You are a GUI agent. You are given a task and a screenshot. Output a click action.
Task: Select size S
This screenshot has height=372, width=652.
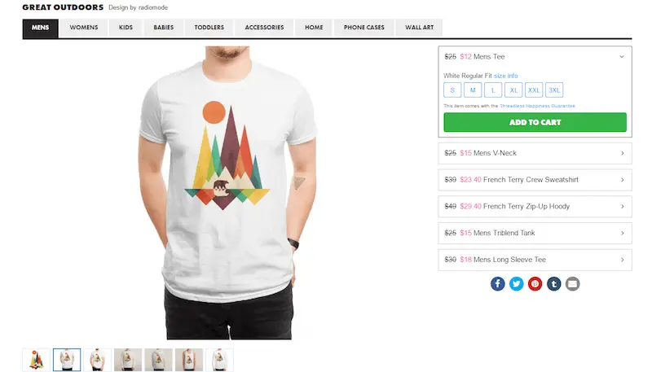[452, 90]
